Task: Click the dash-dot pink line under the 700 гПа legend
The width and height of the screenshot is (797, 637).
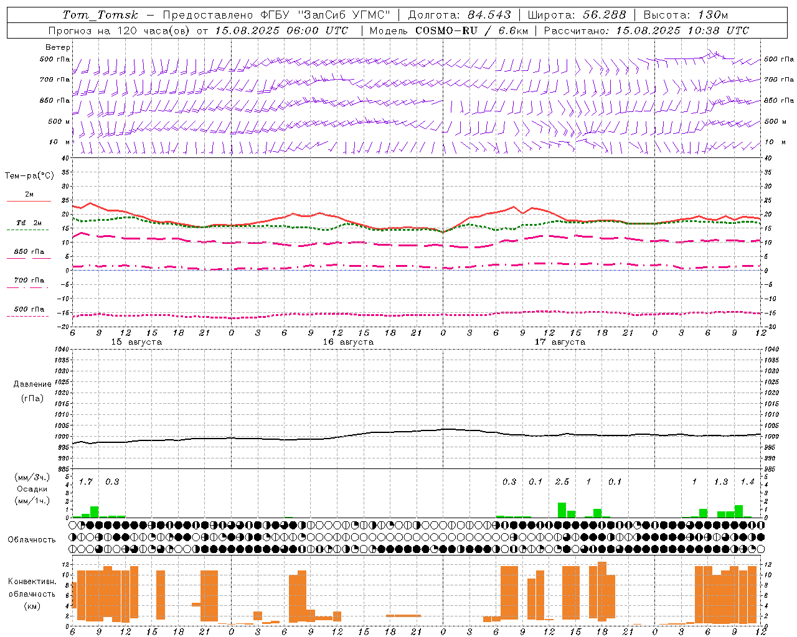Action: click(27, 287)
